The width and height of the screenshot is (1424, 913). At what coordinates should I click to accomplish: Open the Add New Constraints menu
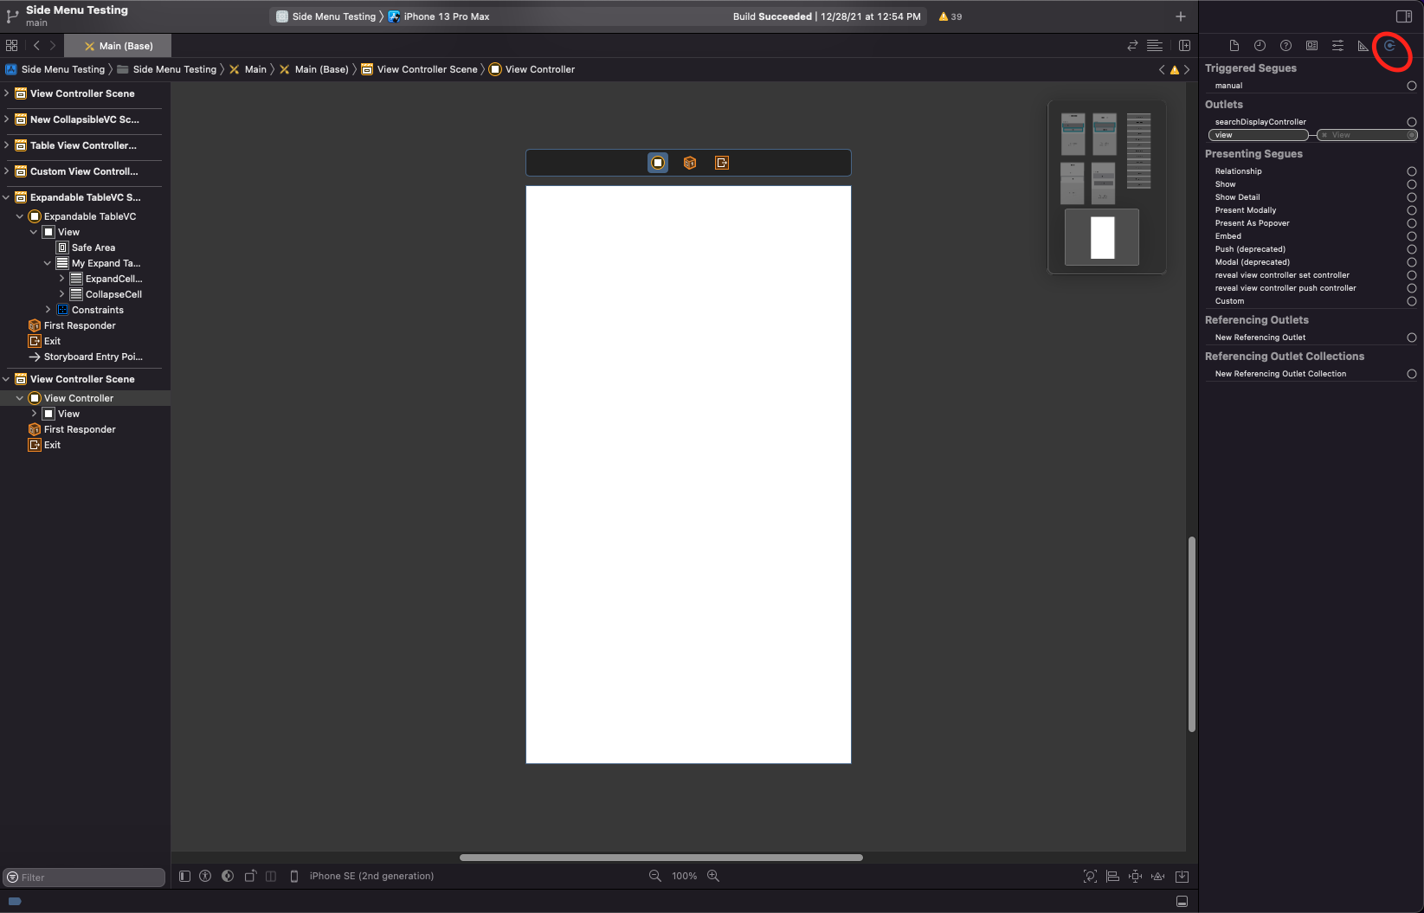[x=1136, y=877]
